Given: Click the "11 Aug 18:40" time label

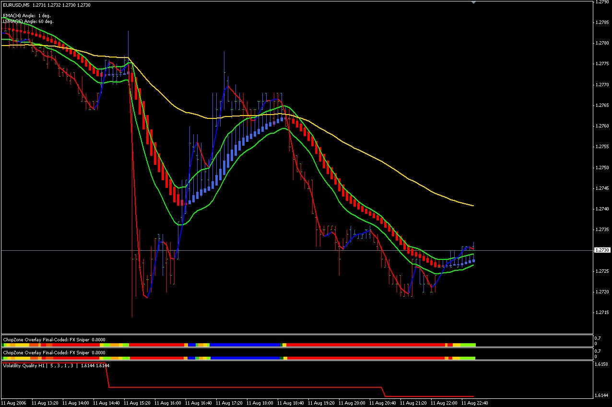Looking at the screenshot, I should coord(291,403).
